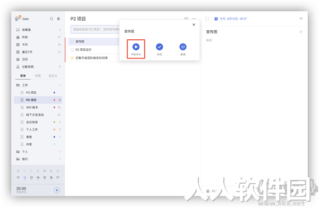Open 收集箱 inbox in sidebar
319x207 pixels.
[x=38, y=30]
